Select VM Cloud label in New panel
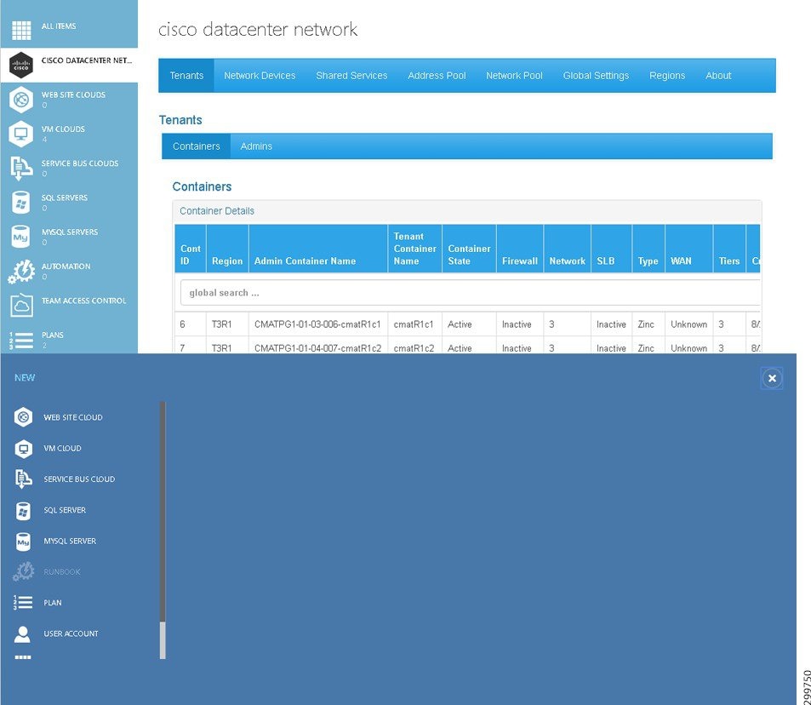This screenshot has width=811, height=705. pyautogui.click(x=63, y=448)
